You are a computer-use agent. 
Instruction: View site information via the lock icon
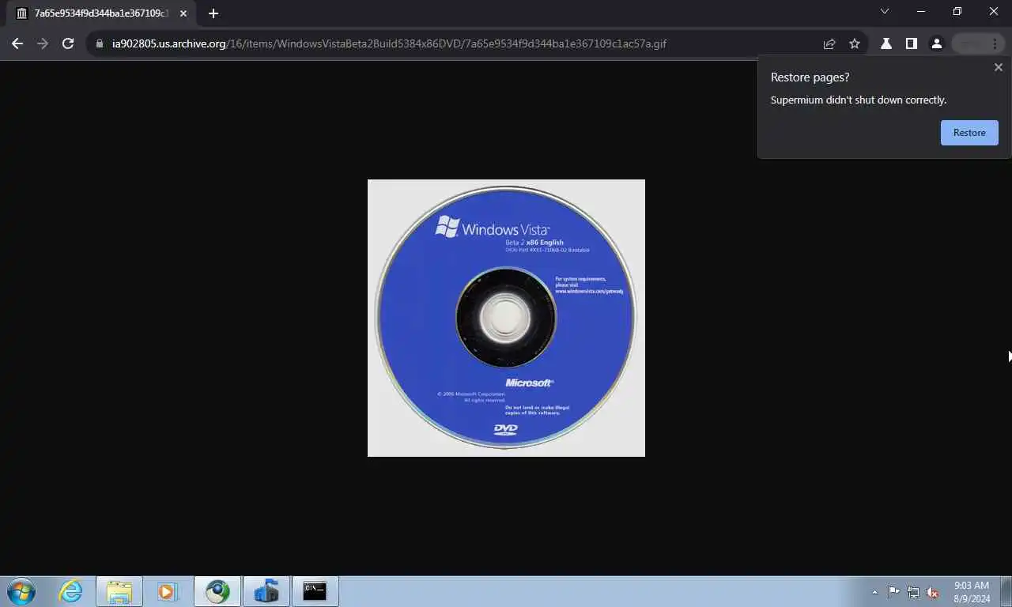[x=100, y=43]
